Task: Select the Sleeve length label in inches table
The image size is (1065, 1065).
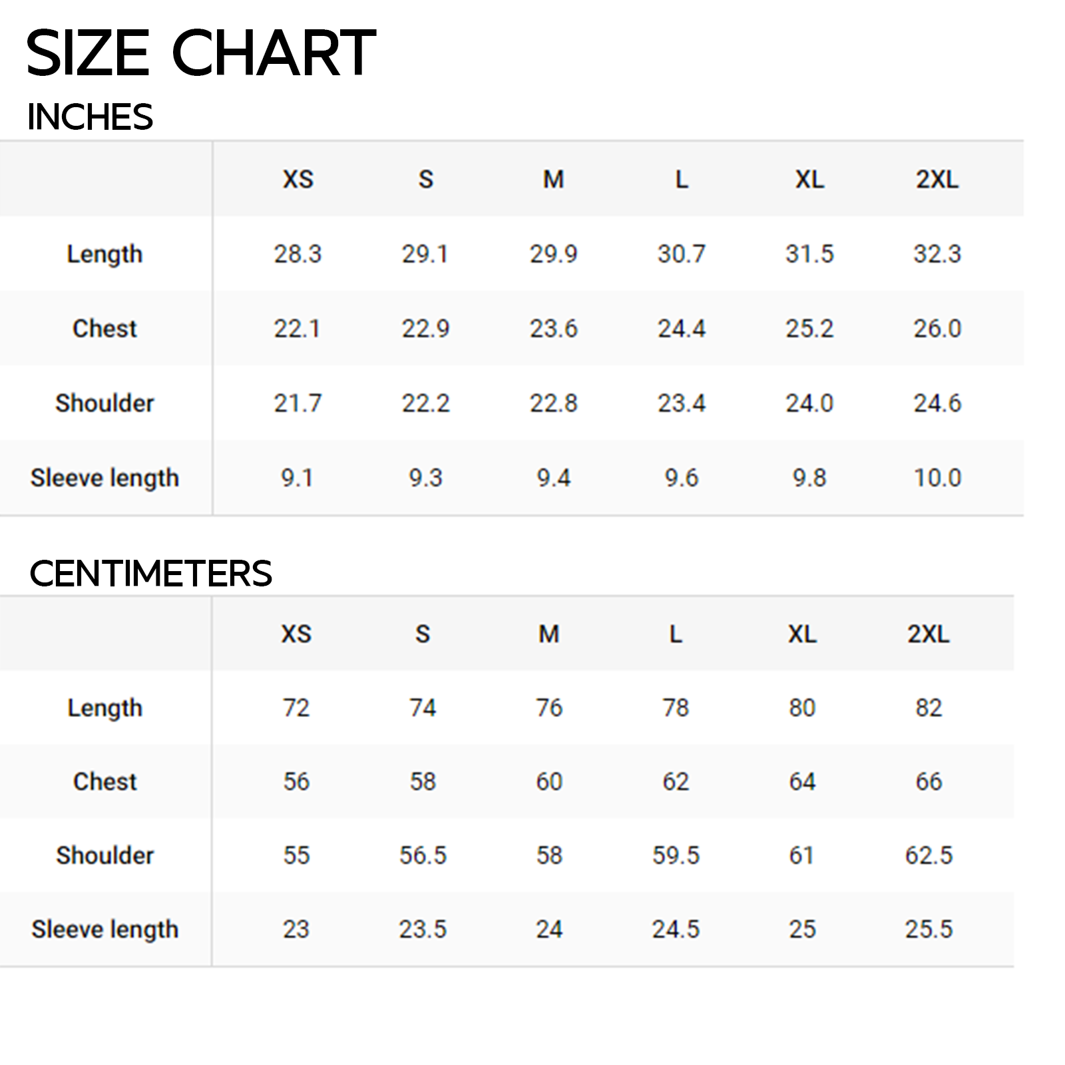Action: (x=105, y=478)
